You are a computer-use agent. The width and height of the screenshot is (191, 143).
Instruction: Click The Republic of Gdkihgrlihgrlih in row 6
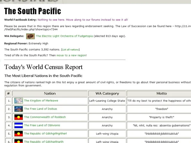click(44, 142)
